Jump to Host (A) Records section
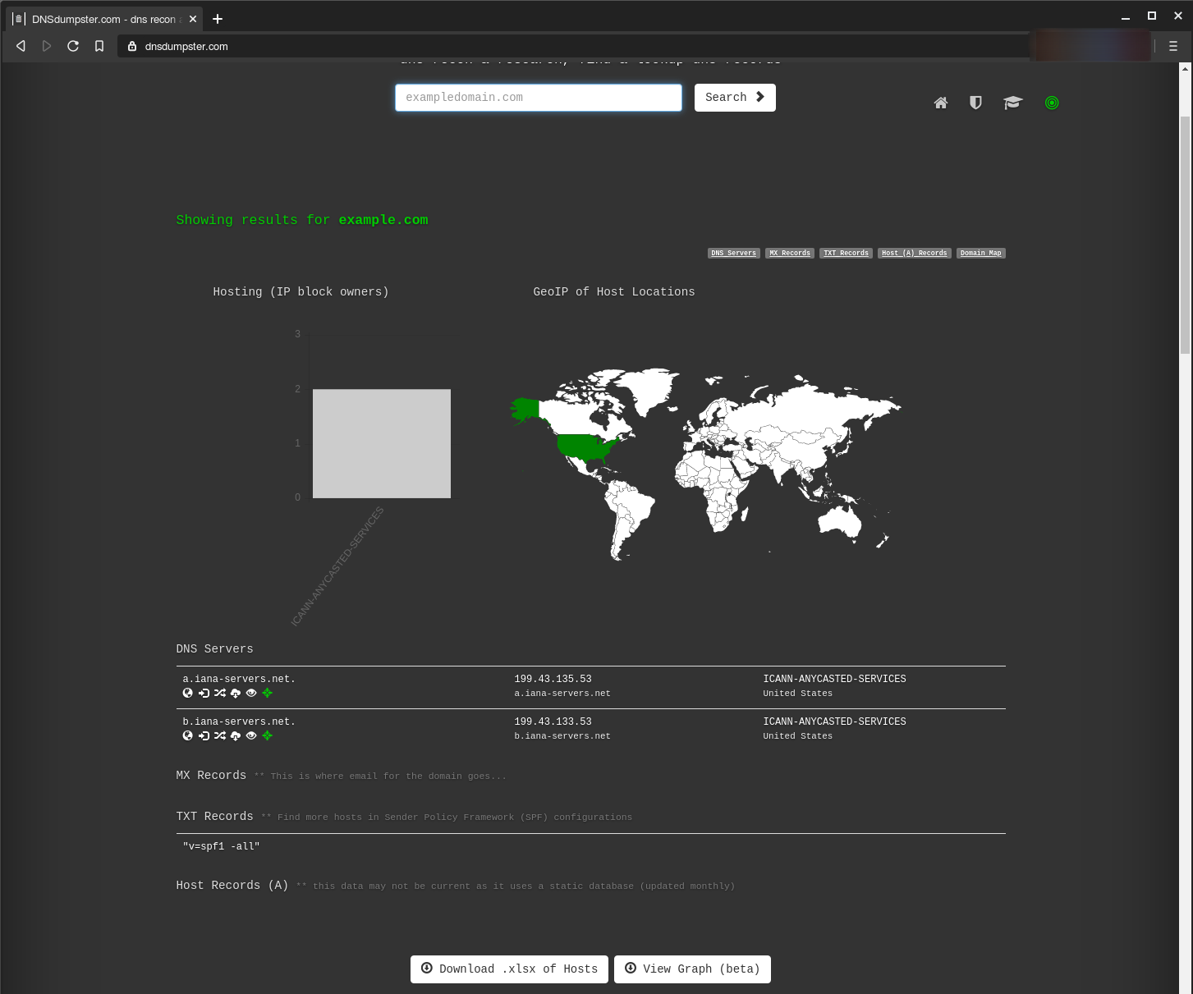The height and width of the screenshot is (994, 1193). pyautogui.click(x=914, y=253)
